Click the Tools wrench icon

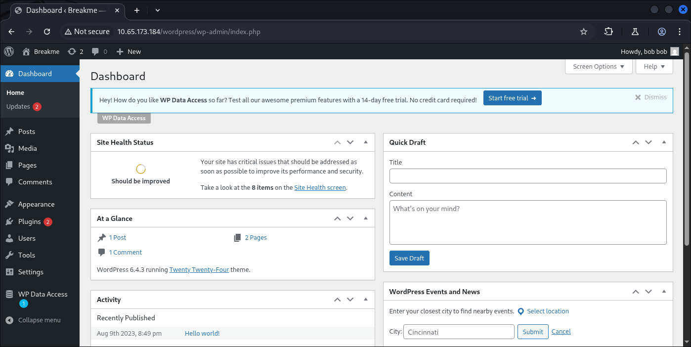click(9, 255)
